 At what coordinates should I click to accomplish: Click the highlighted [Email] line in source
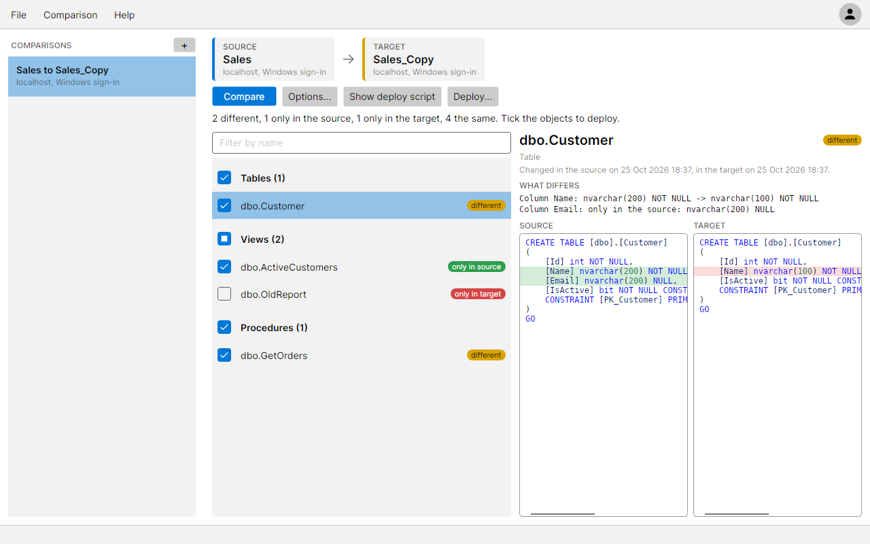[x=604, y=281]
